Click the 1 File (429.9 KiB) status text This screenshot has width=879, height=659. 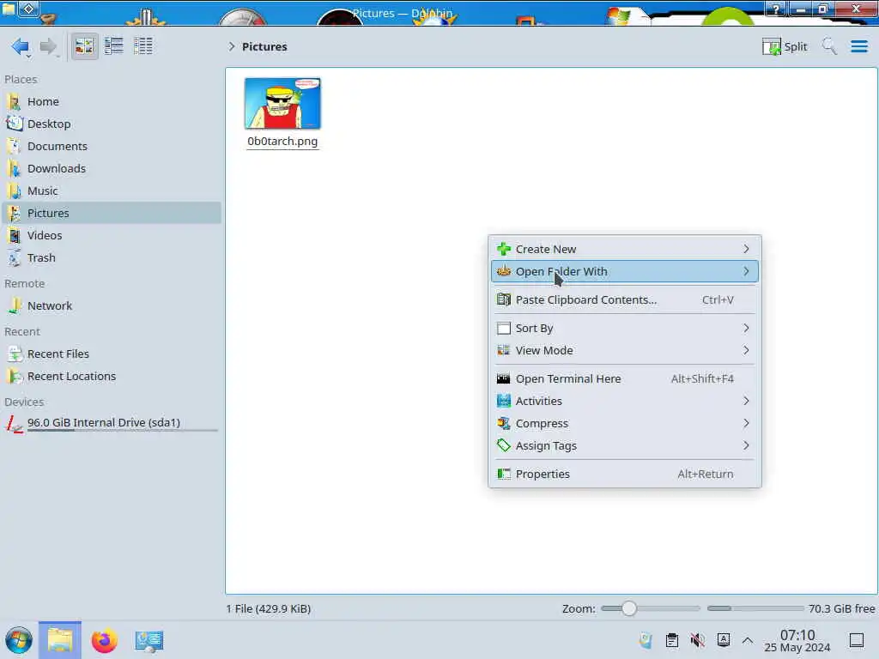pyautogui.click(x=269, y=608)
